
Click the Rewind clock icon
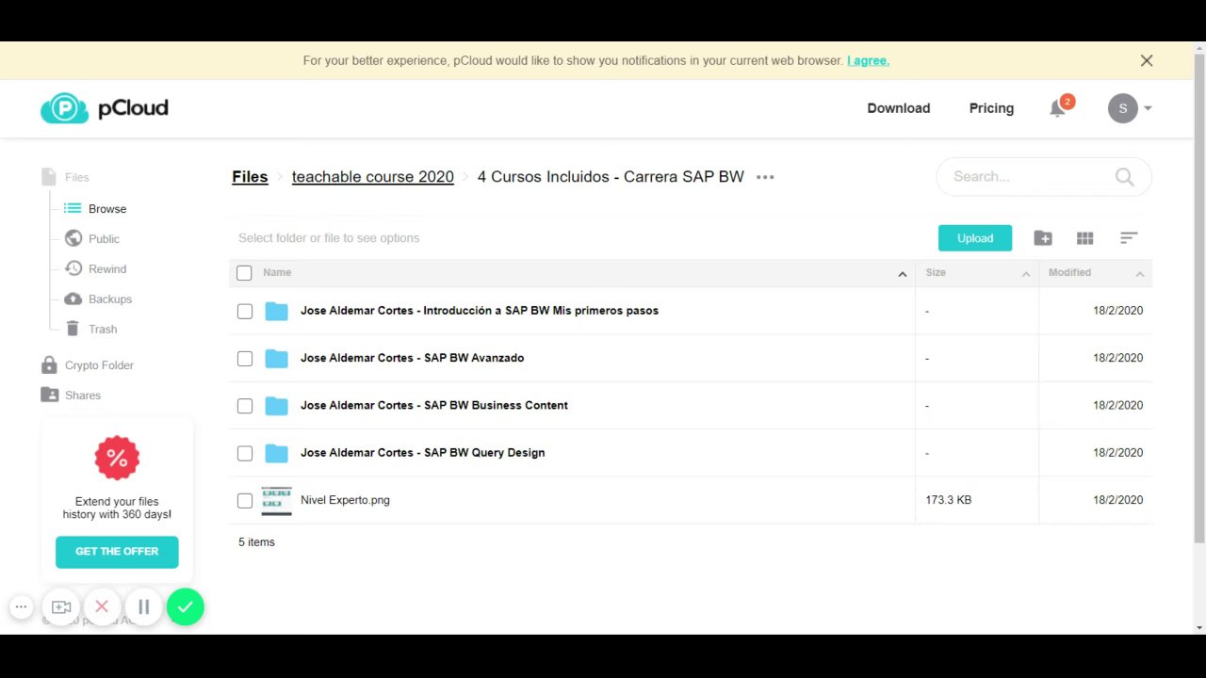pos(73,268)
